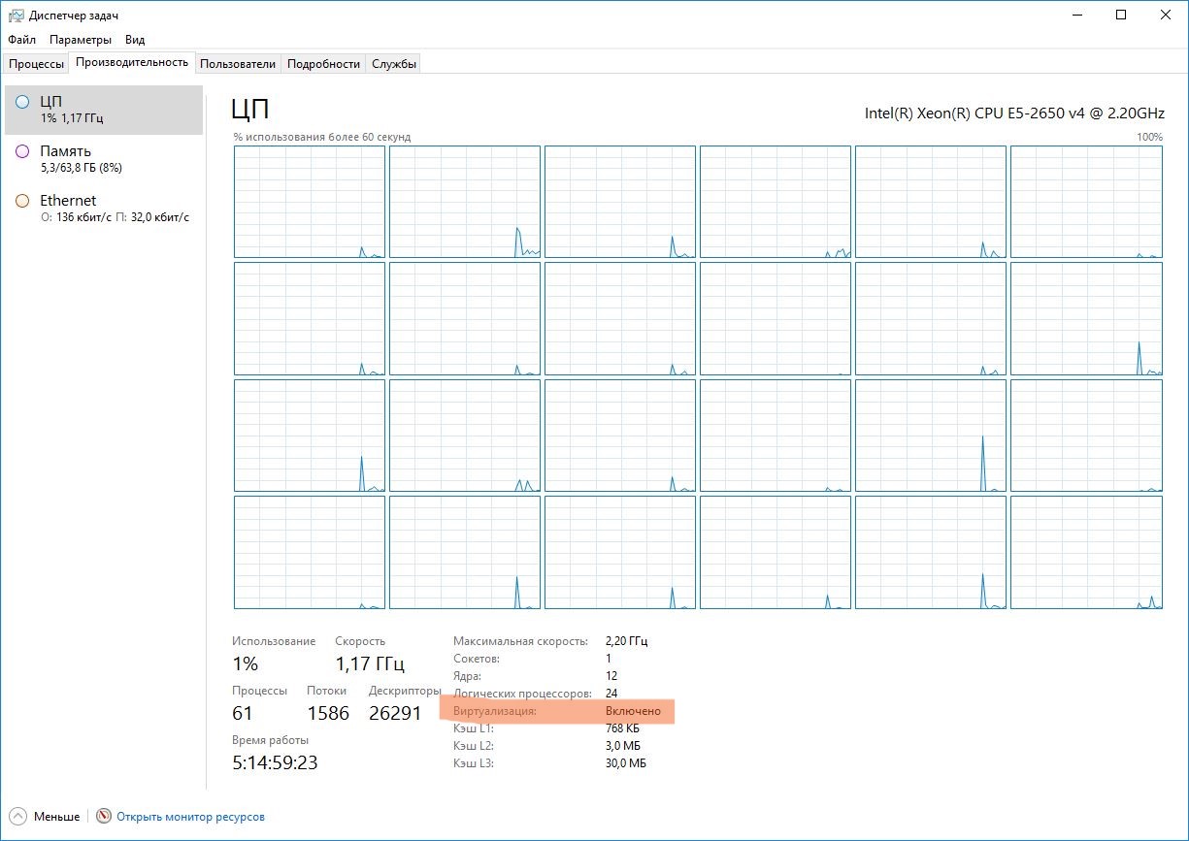Click the Task Manager icon in title bar
Screen dimensions: 1189x841
[x=16, y=16]
